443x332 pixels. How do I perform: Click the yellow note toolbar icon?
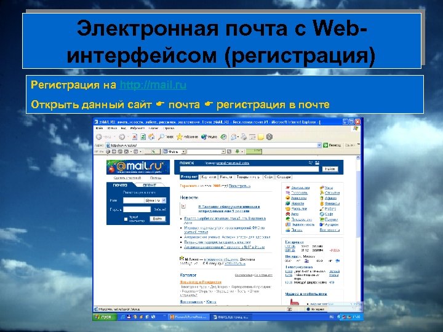(x=261, y=137)
